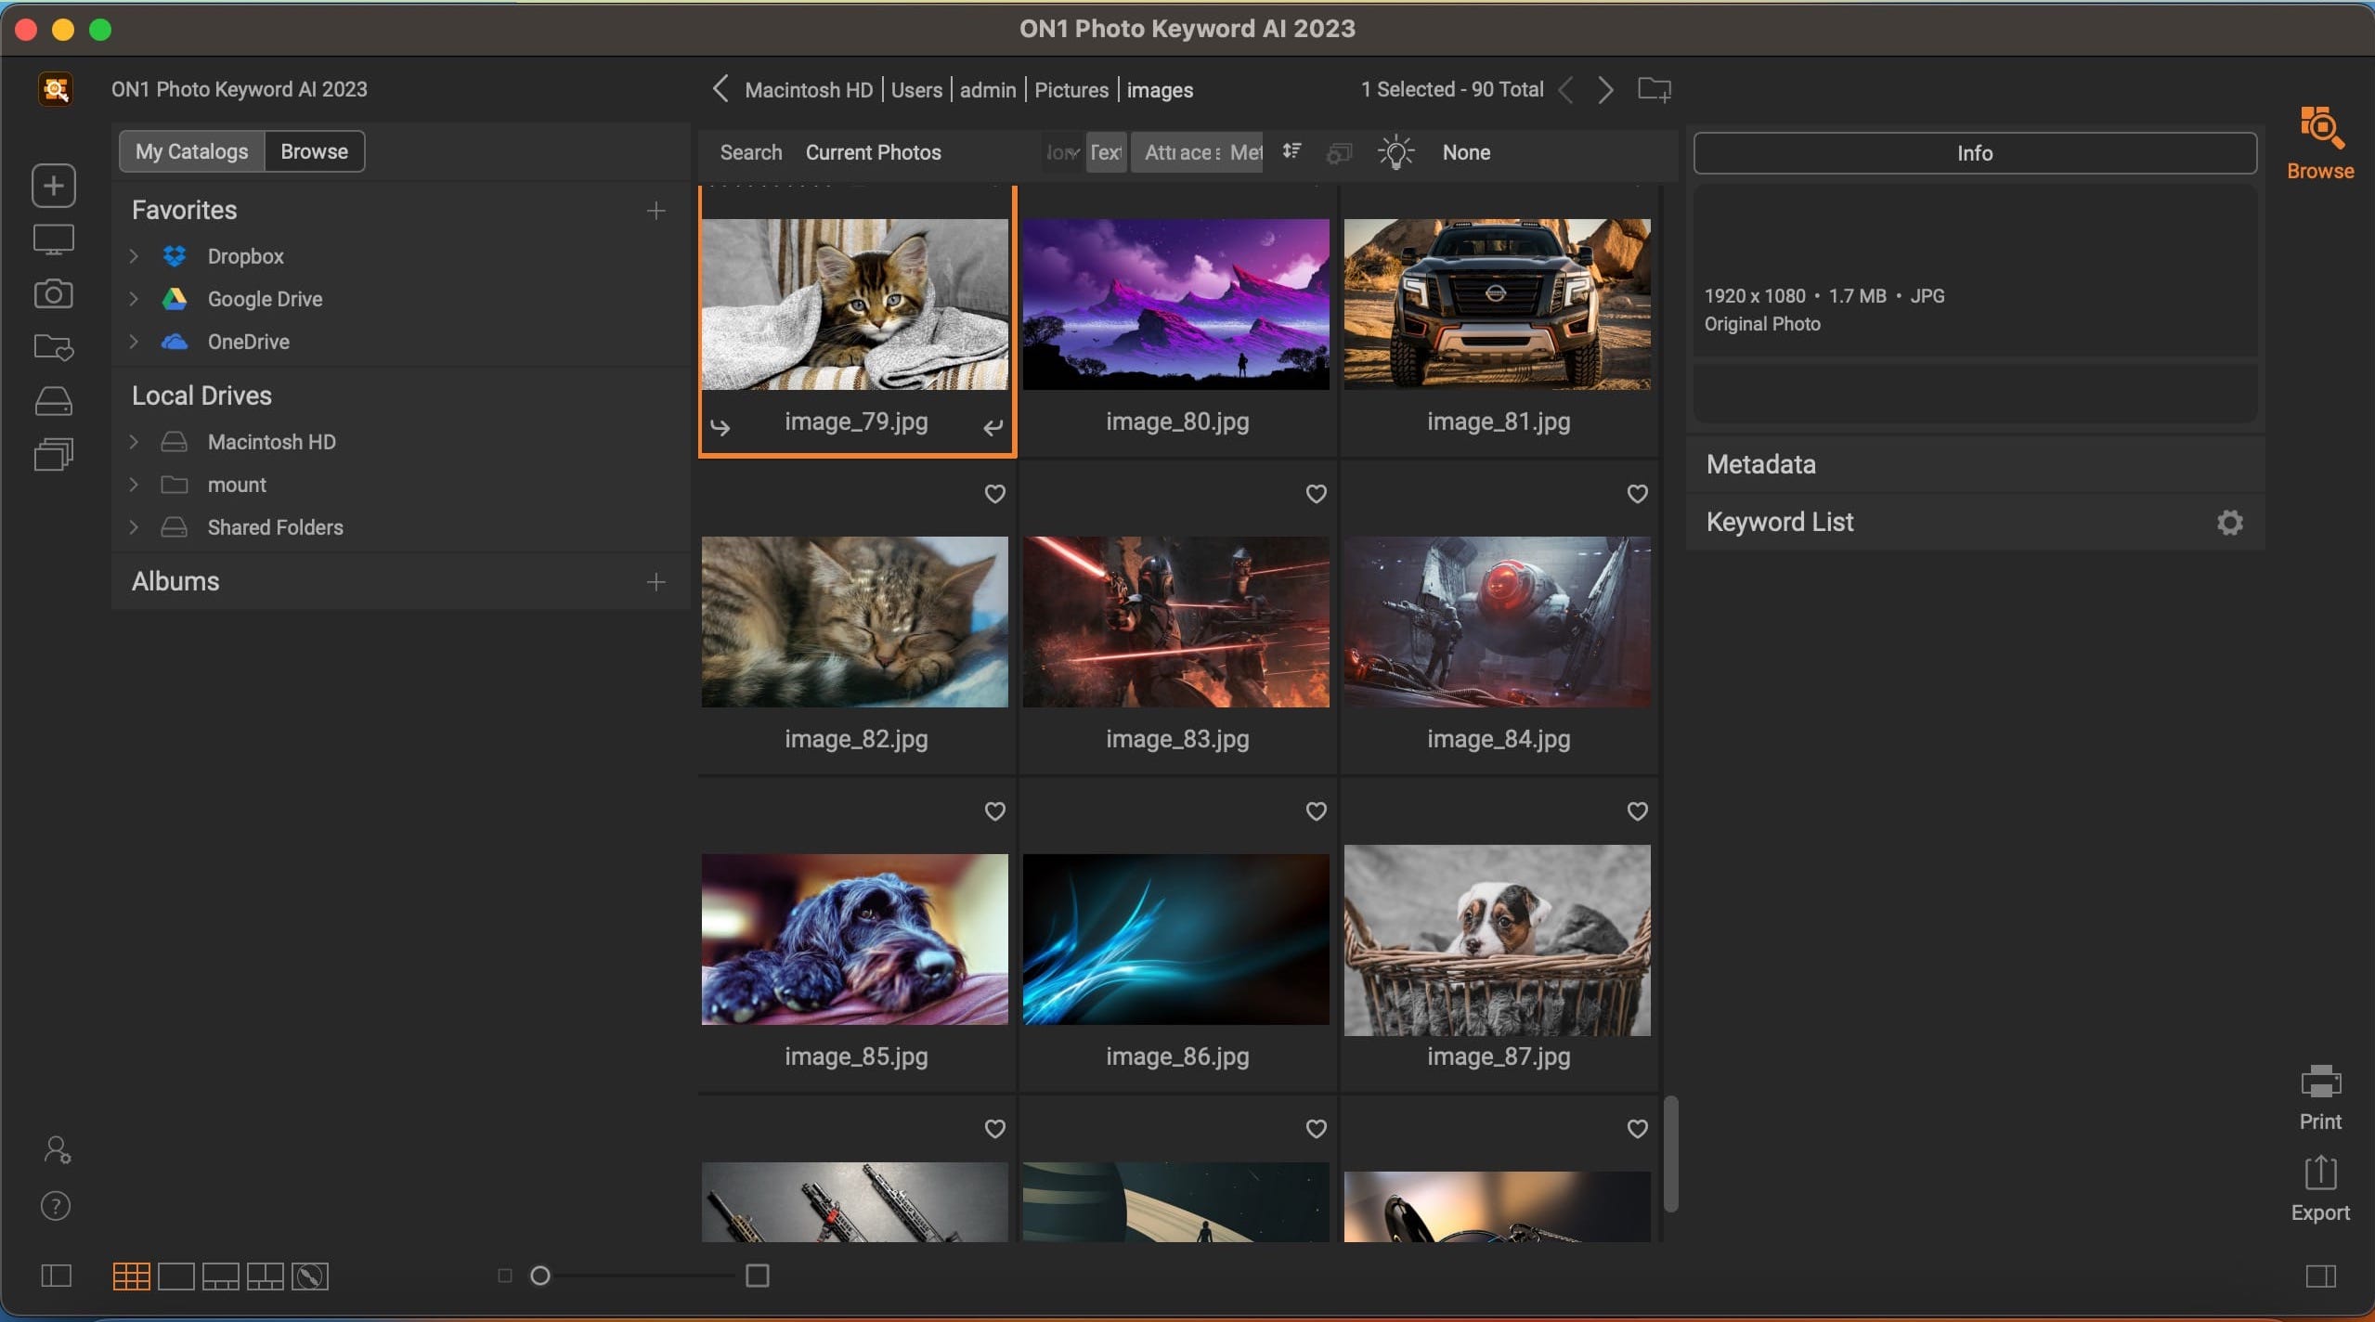Add a new album with plus button
2375x1322 pixels.
click(x=656, y=582)
